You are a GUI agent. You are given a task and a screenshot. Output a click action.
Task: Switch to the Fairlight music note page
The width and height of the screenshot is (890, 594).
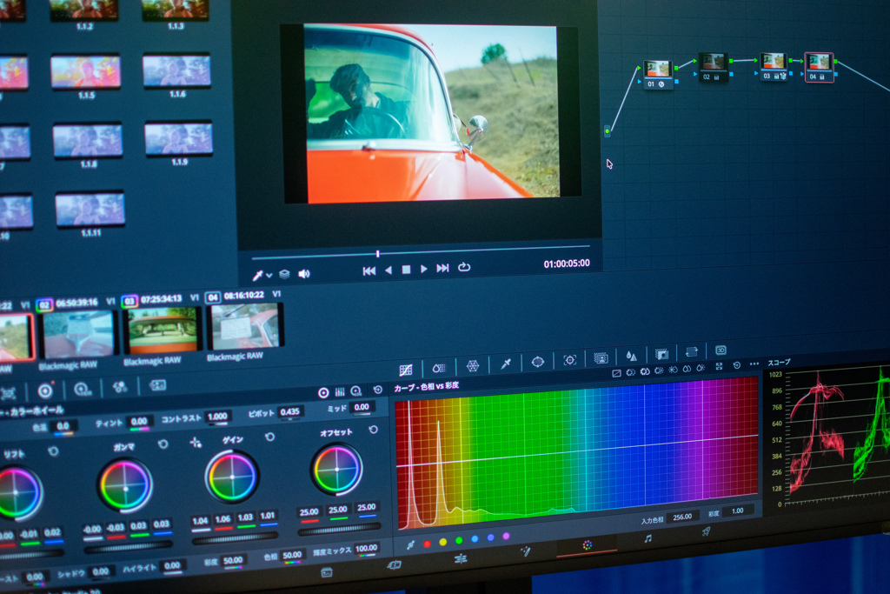648,539
